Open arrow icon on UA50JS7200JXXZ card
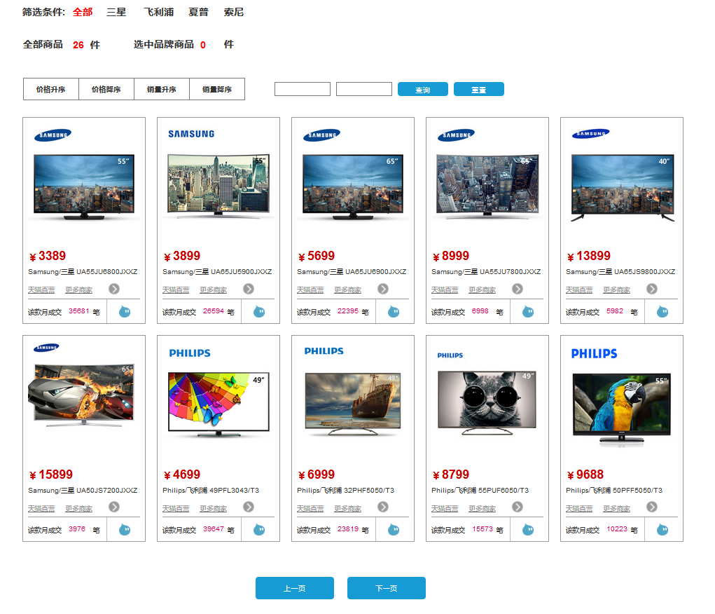The width and height of the screenshot is (715, 614). pos(114,507)
